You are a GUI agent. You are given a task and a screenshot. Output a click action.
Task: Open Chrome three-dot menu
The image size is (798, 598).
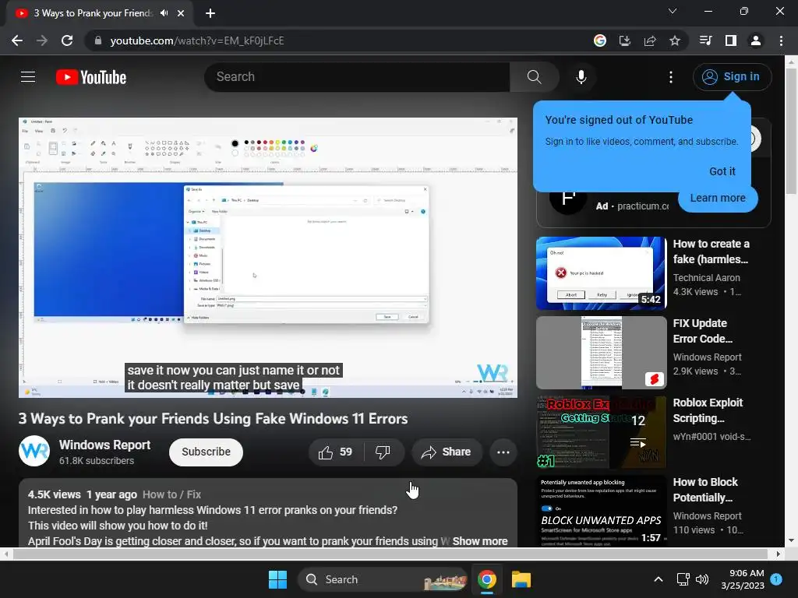point(781,40)
